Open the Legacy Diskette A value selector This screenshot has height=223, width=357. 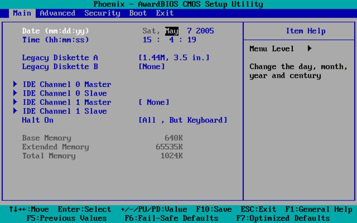174,58
